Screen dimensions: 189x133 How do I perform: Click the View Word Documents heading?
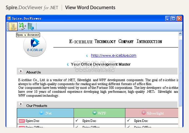(x=90, y=7)
